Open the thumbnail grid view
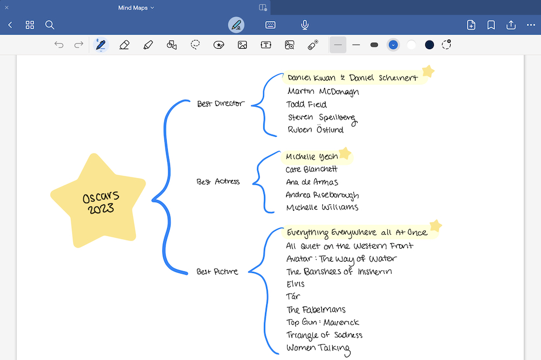This screenshot has height=360, width=541. (30, 25)
